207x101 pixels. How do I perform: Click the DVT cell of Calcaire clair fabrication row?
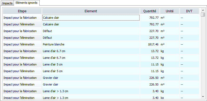coord(189,18)
